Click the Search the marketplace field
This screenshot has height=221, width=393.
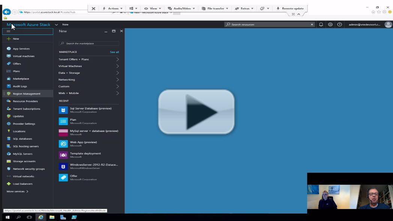click(x=89, y=43)
